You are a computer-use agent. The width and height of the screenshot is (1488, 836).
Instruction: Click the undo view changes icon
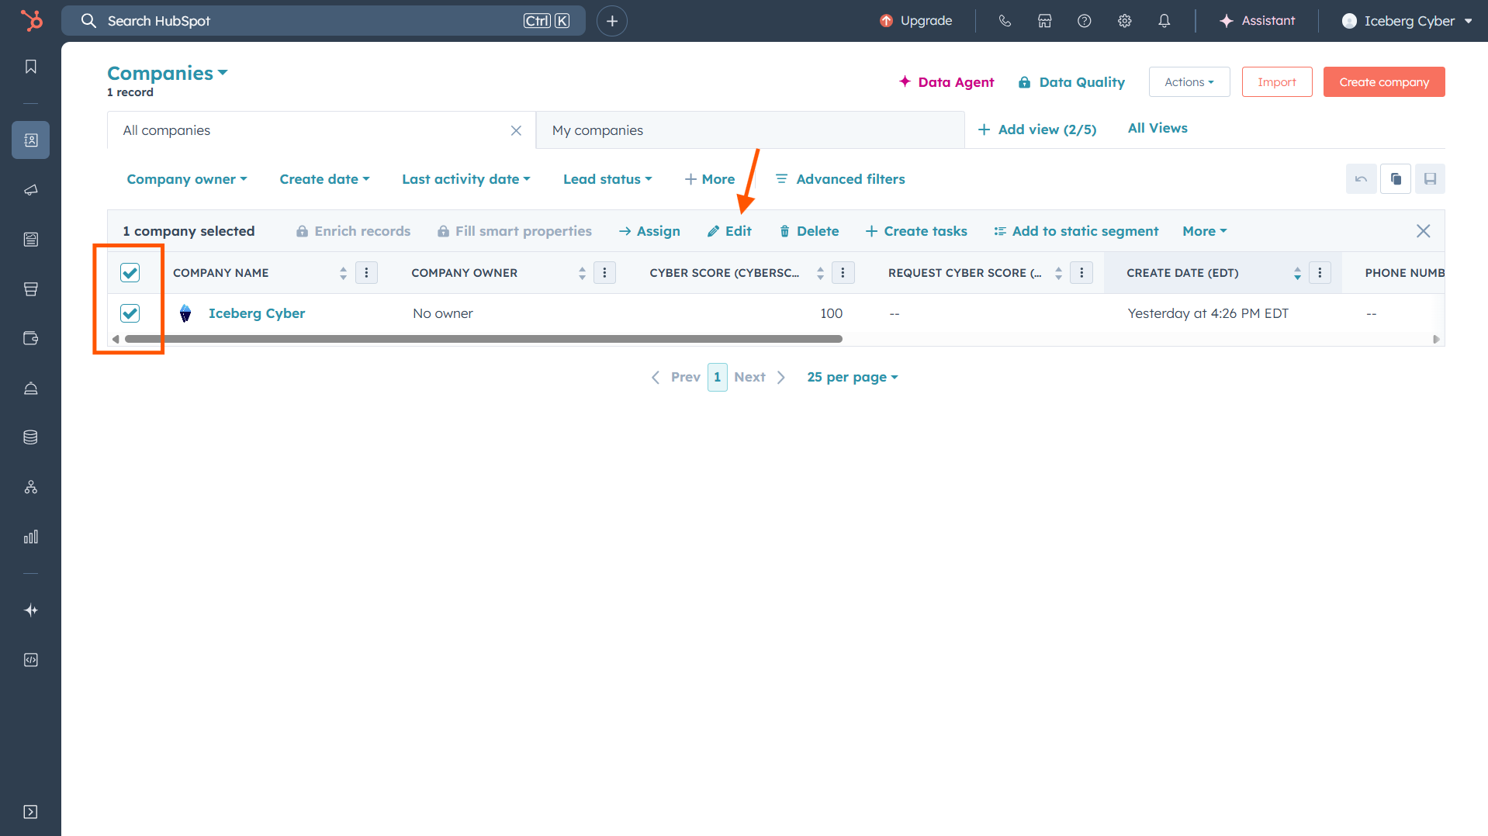tap(1362, 179)
